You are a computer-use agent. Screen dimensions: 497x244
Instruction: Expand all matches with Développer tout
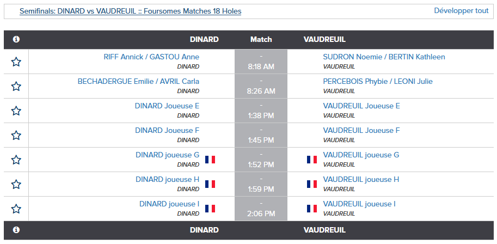(461, 10)
